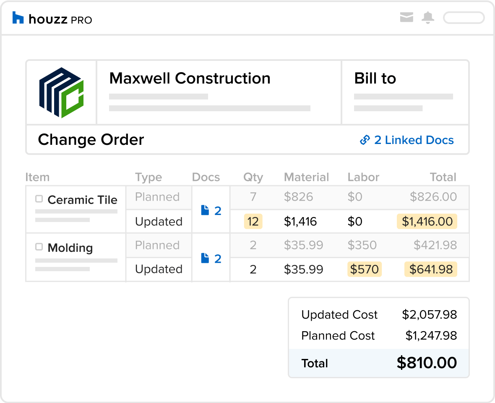Select the Bill to section
This screenshot has height=403, width=495.
(405, 92)
